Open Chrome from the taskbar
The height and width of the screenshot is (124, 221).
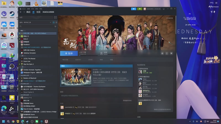coord(13,121)
